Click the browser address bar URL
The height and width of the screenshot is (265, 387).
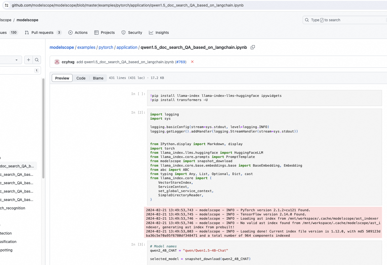pos(128,5)
